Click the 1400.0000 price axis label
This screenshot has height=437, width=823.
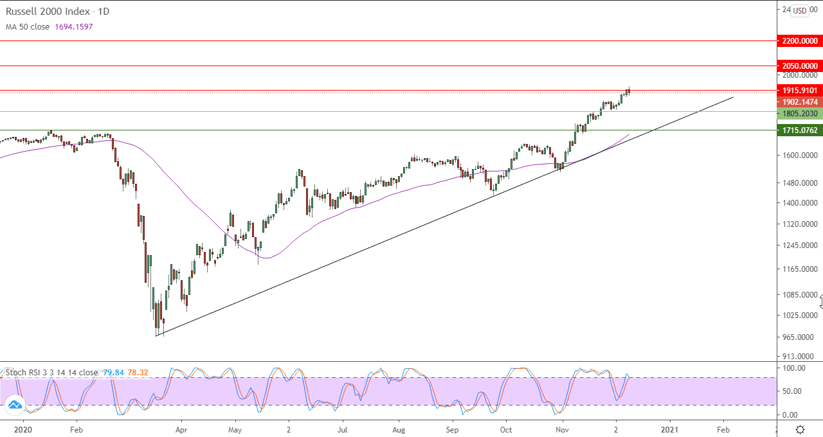click(x=800, y=202)
